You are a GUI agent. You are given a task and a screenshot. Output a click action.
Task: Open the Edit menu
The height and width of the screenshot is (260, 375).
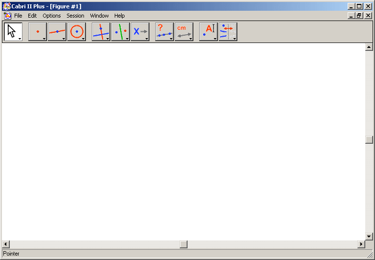[32, 16]
